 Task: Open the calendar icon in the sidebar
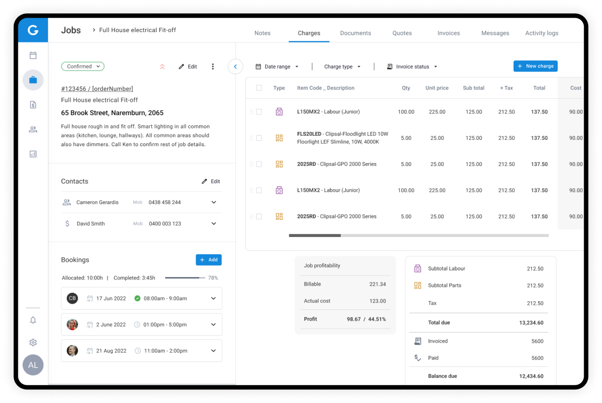pos(33,55)
